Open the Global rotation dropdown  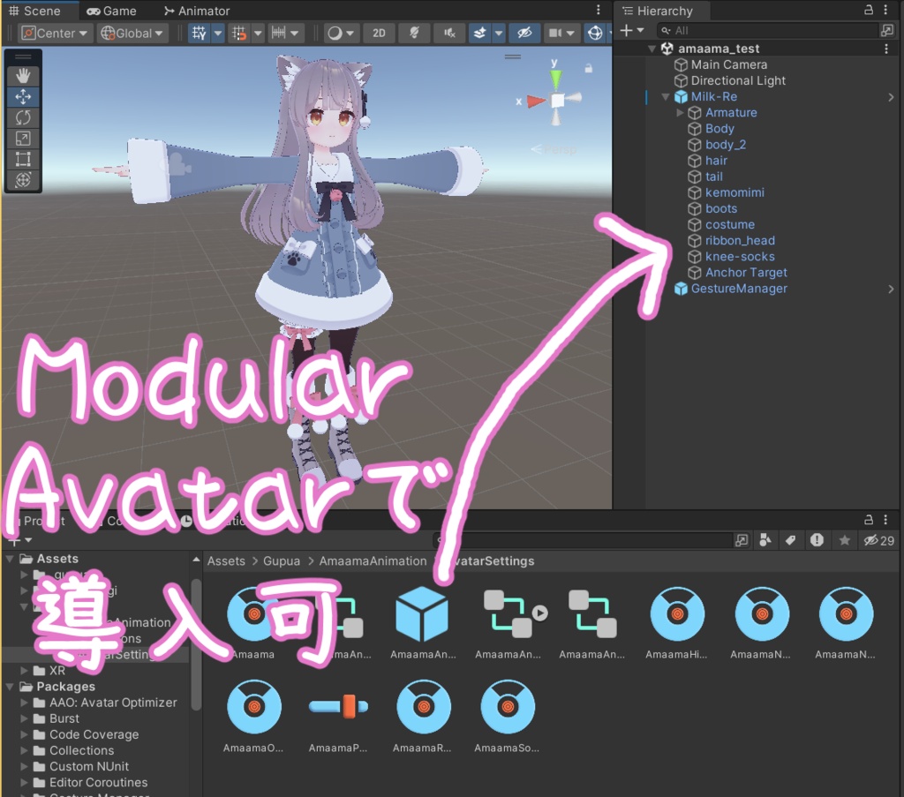(132, 33)
